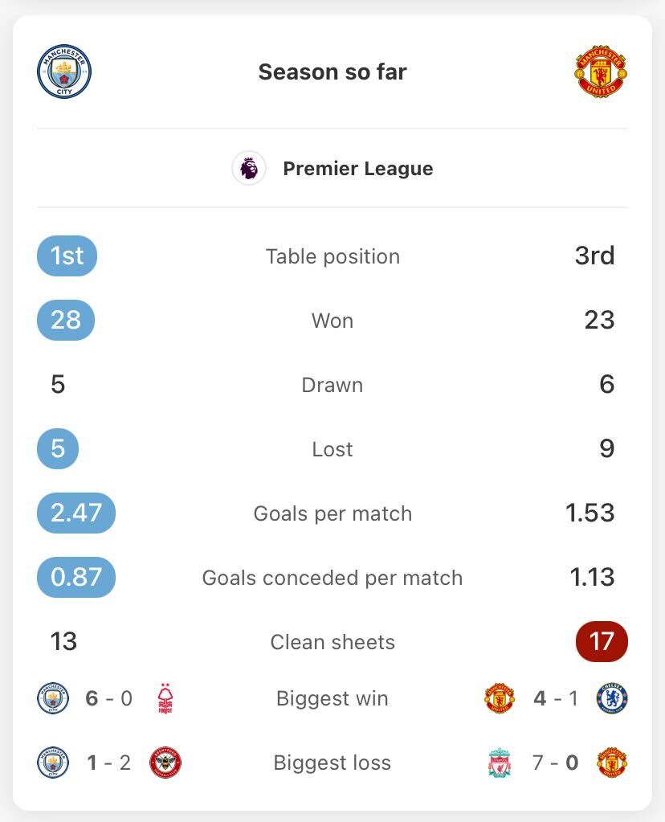Click Manchester United crest beside 4 - 1 score

click(x=500, y=698)
